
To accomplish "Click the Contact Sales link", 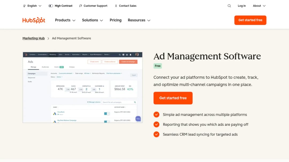I will pyautogui.click(x=126, y=6).
